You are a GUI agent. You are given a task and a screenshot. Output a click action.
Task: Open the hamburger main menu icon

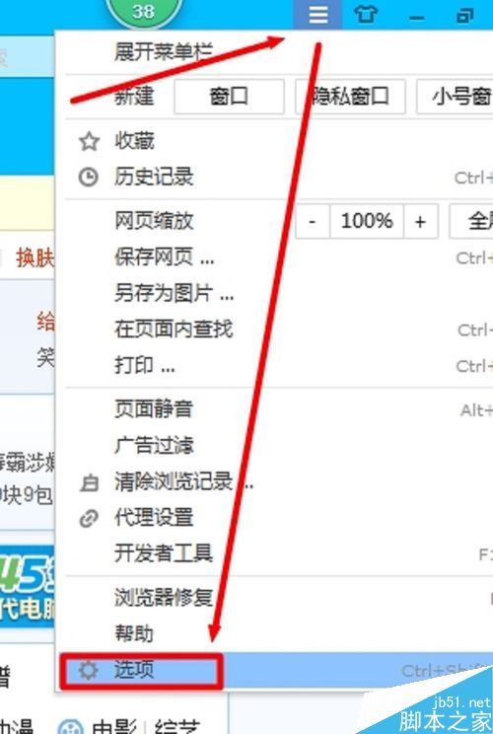pos(317,15)
